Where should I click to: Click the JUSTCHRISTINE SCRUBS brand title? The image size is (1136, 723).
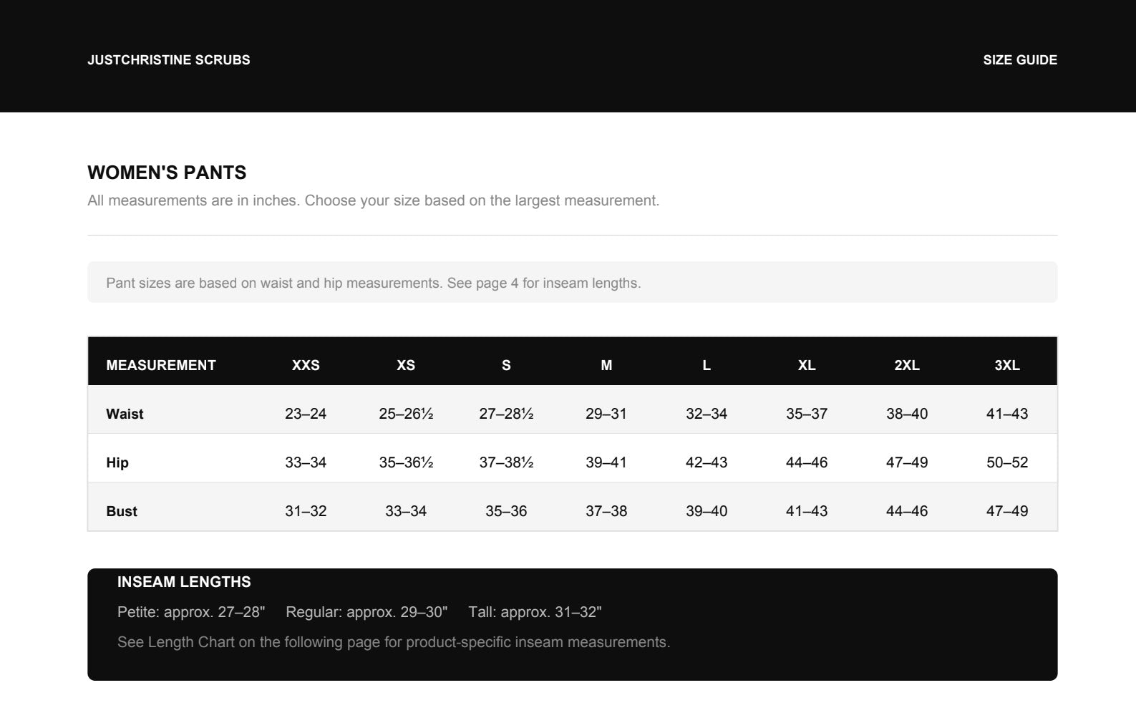169,60
